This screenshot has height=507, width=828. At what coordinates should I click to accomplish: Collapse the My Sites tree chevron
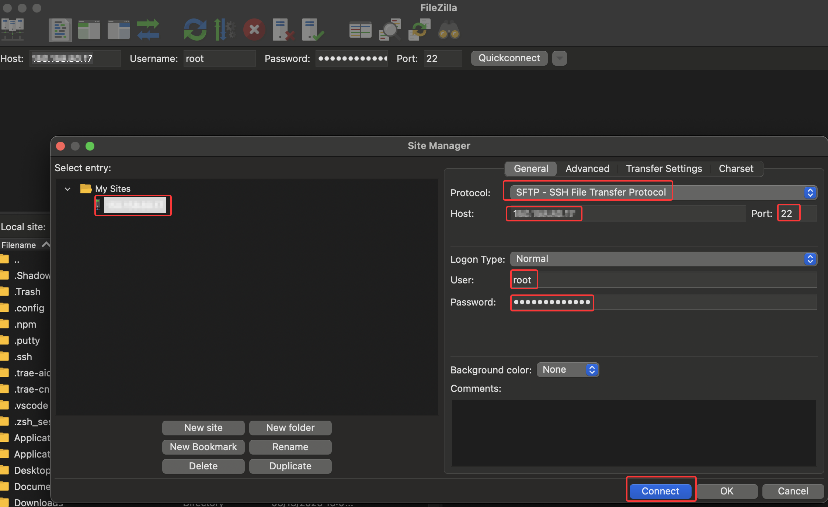click(67, 189)
